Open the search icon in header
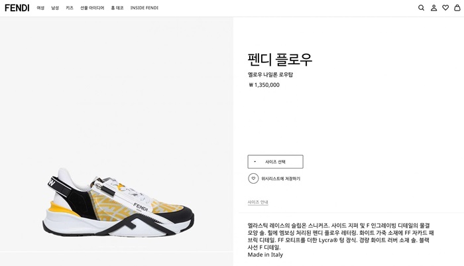Image resolution: width=464 pixels, height=266 pixels. pos(421,8)
